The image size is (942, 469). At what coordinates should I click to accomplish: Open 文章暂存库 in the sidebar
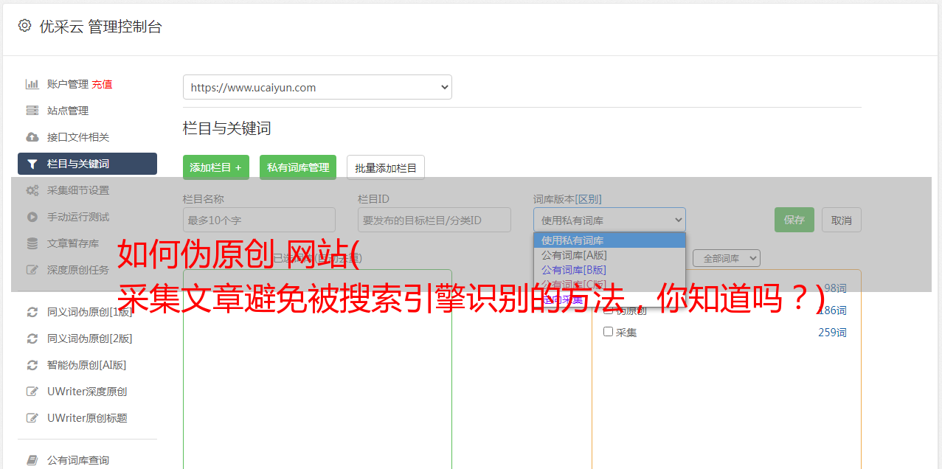pyautogui.click(x=73, y=243)
